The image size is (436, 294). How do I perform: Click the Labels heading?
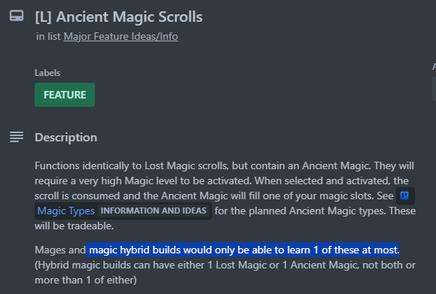47,73
